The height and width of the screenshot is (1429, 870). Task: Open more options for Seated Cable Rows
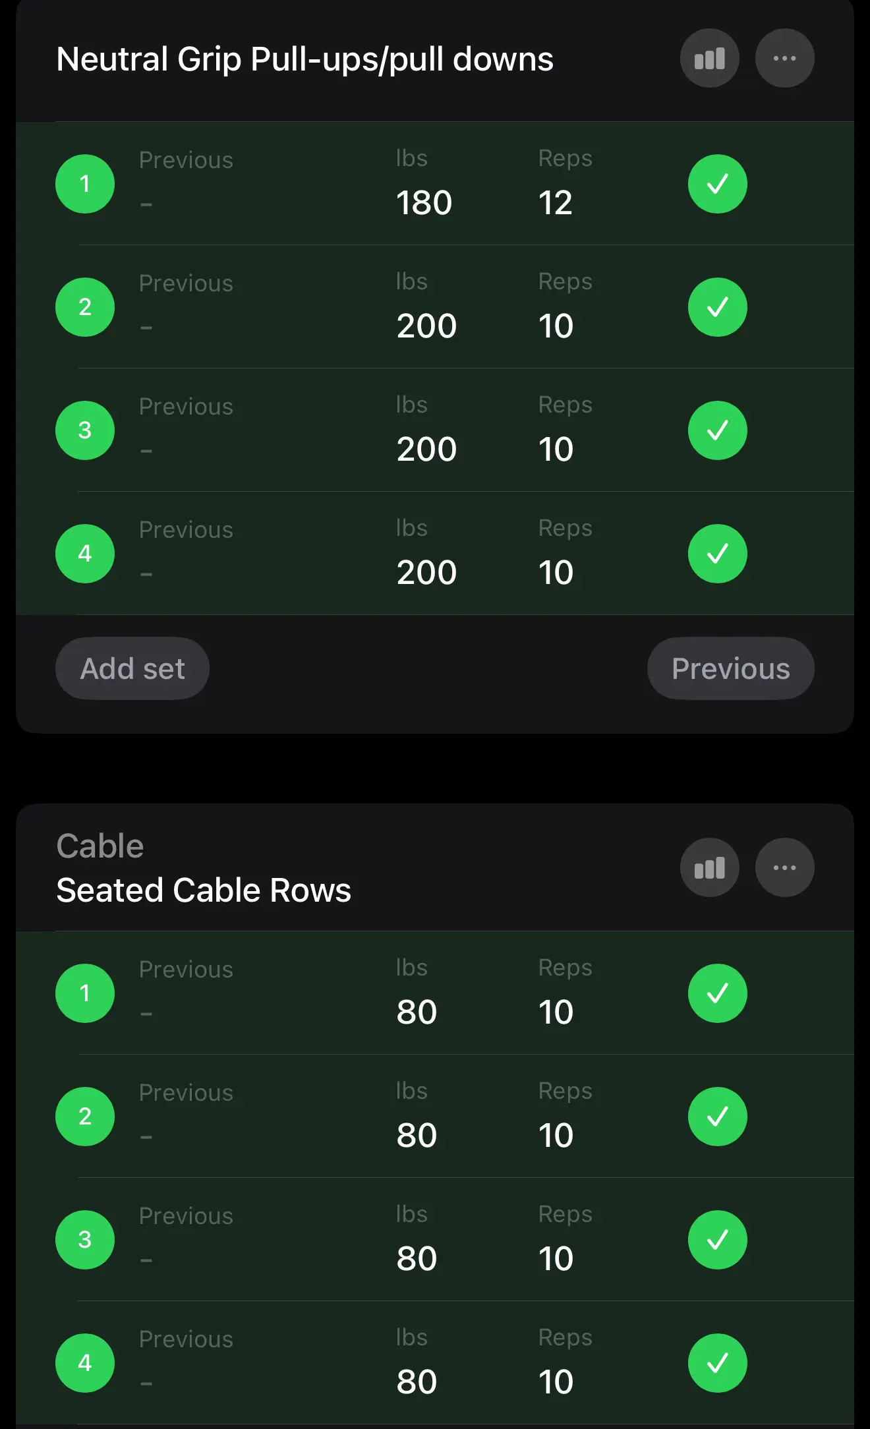click(784, 867)
